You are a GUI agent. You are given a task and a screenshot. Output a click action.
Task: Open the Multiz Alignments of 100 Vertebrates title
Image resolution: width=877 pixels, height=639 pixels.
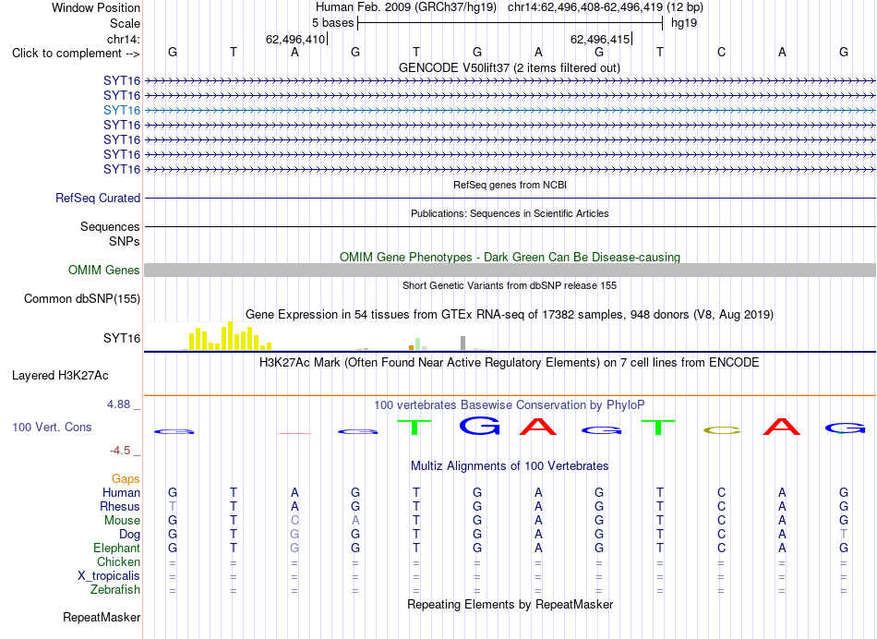tap(510, 466)
